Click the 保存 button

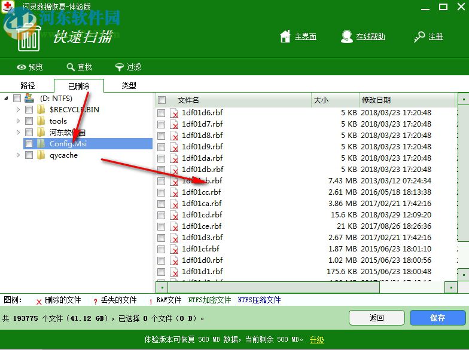(x=438, y=318)
